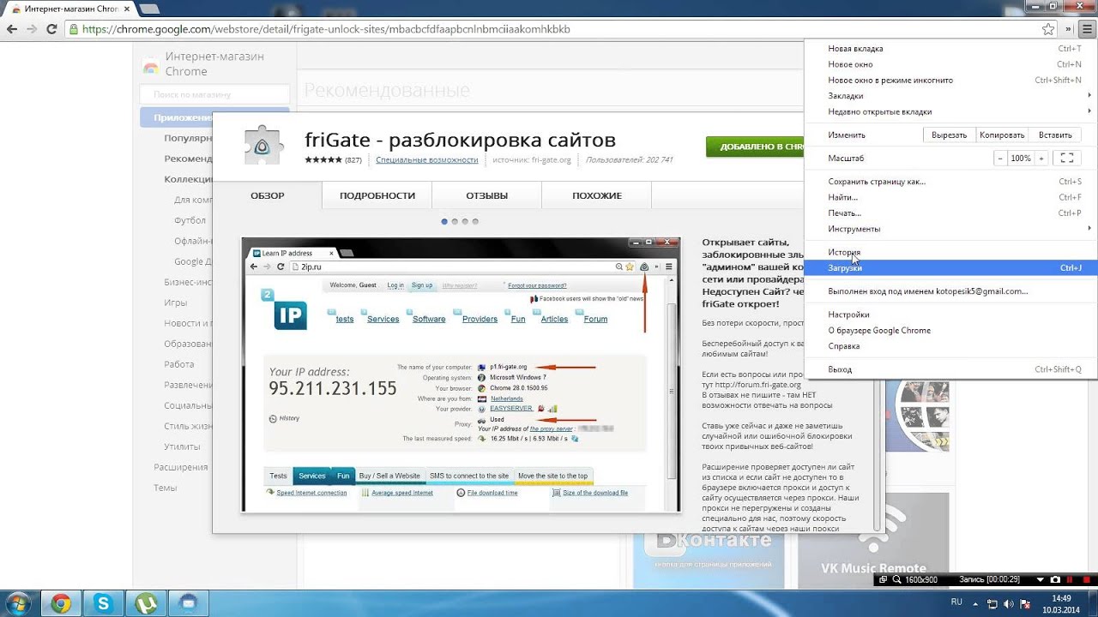This screenshot has width=1098, height=617.
Task: Switch to the ПОХОЖИЕ tab
Action: click(596, 195)
